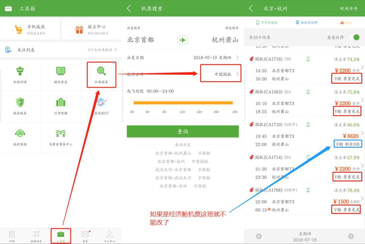
Task: Go back from the 机票搜索 screen
Action: pyautogui.click(x=129, y=8)
